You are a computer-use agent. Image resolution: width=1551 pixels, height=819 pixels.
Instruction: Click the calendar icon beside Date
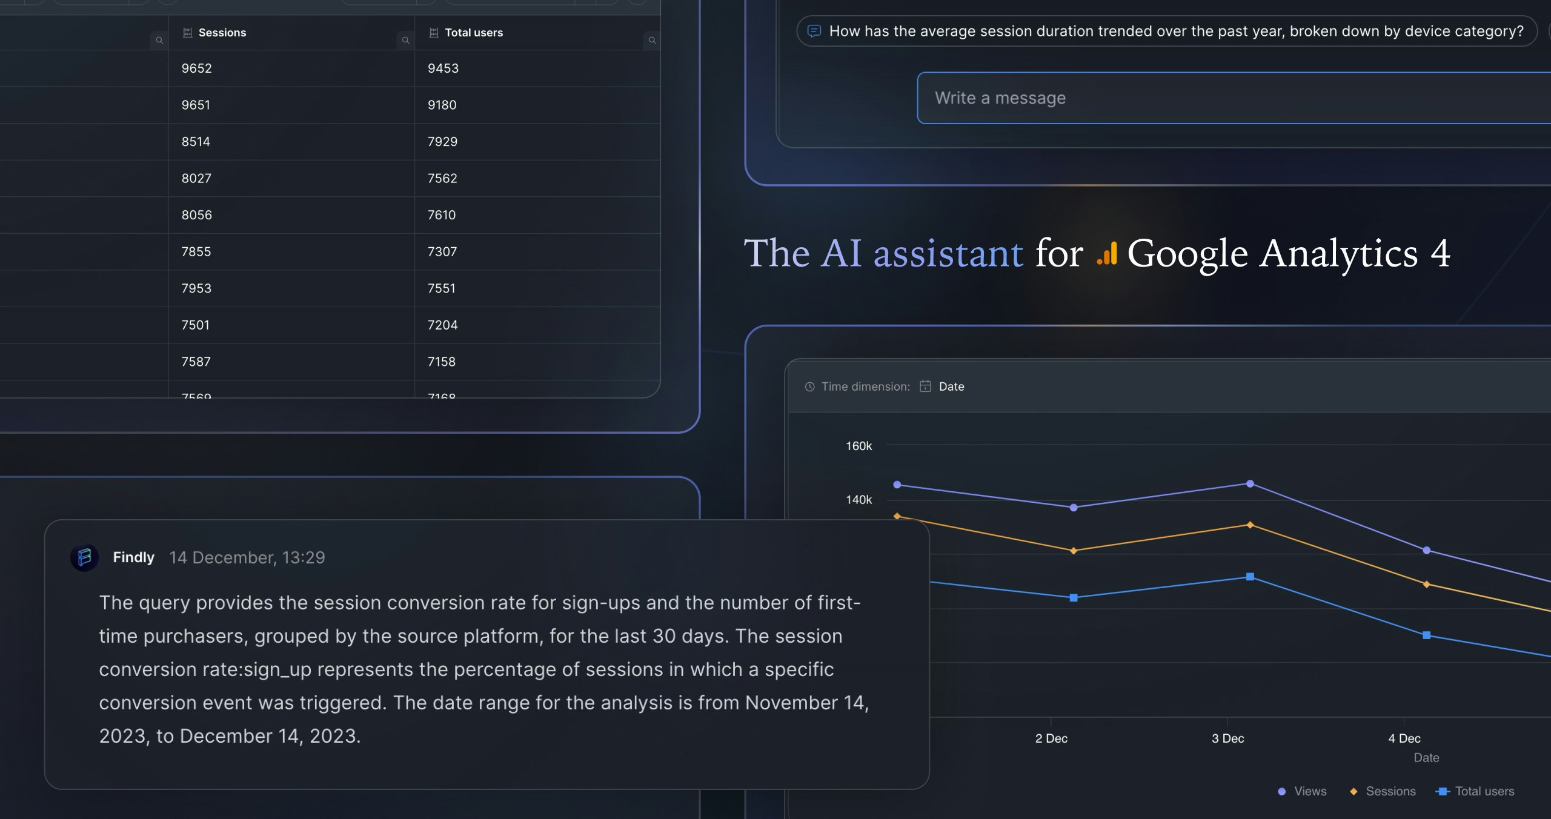[x=925, y=386]
